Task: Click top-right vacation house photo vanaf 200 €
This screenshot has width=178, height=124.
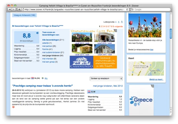Action: tap(105, 37)
